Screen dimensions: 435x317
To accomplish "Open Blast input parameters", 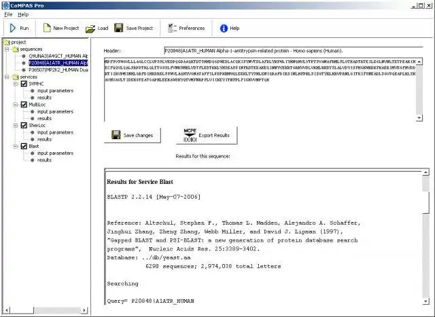I will click(x=55, y=153).
